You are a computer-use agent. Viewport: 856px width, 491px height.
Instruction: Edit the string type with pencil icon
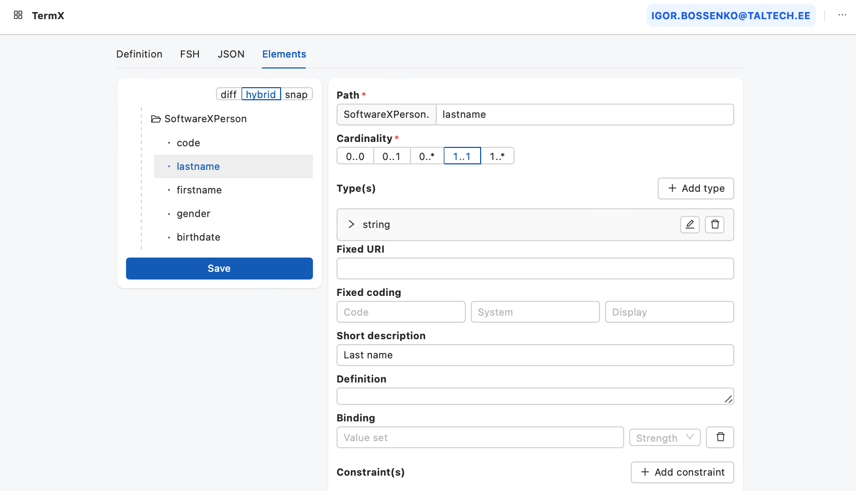tap(689, 225)
